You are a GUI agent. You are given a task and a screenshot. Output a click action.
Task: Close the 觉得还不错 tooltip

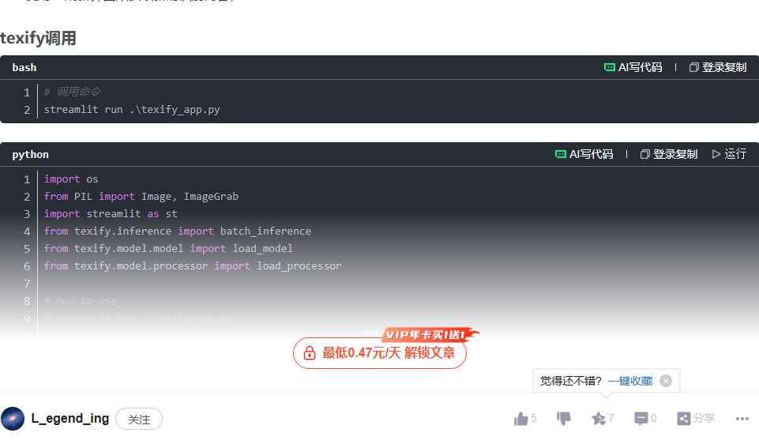tap(666, 381)
